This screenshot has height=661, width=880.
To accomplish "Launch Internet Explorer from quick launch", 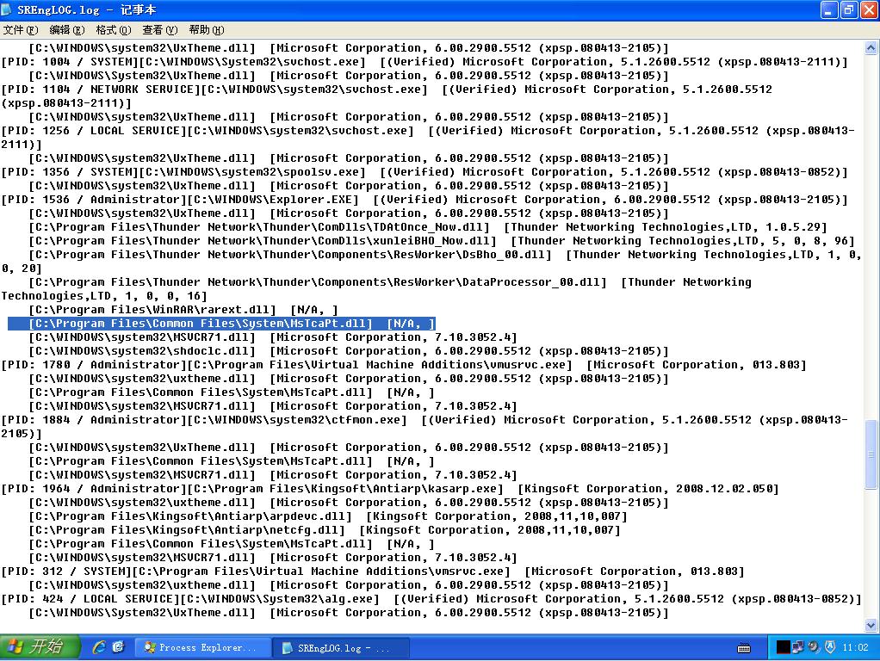I will pos(99,647).
